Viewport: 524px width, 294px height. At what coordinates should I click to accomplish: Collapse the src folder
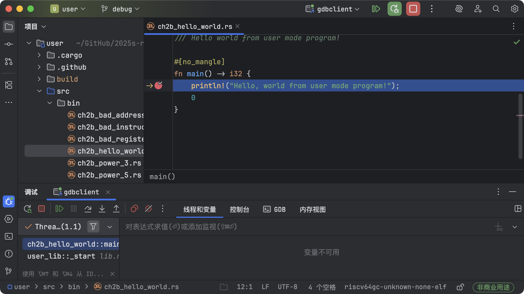39,91
